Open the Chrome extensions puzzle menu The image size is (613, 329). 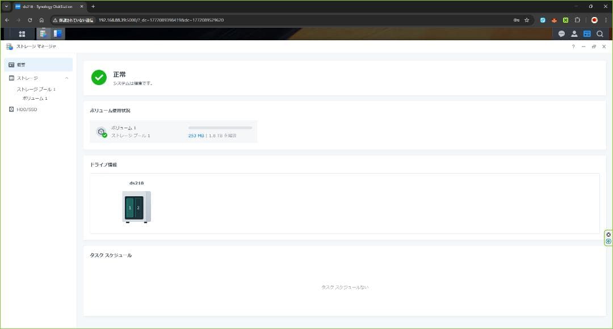(x=577, y=20)
